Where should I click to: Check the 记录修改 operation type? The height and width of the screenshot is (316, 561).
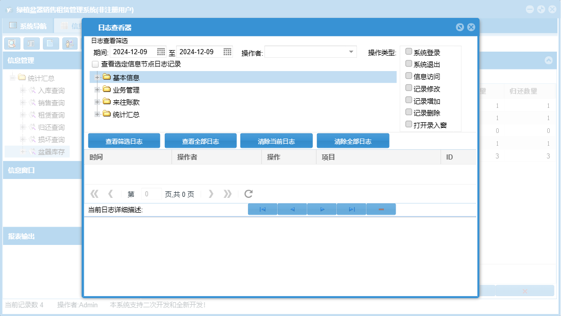tap(408, 88)
